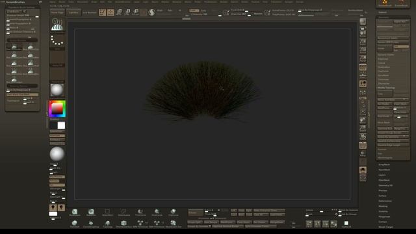Toggle Solo mode on right shelf
416x234 pixels.
(x=363, y=170)
